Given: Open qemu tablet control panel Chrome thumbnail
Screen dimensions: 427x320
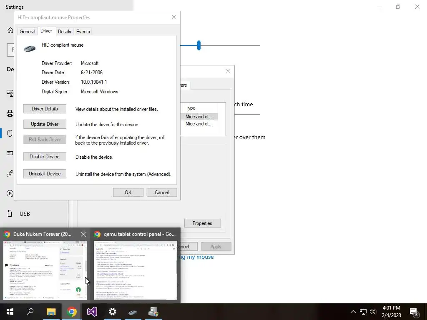Looking at the screenshot, I should coord(136,270).
